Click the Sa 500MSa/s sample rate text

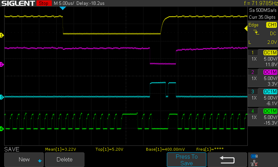click(263, 10)
